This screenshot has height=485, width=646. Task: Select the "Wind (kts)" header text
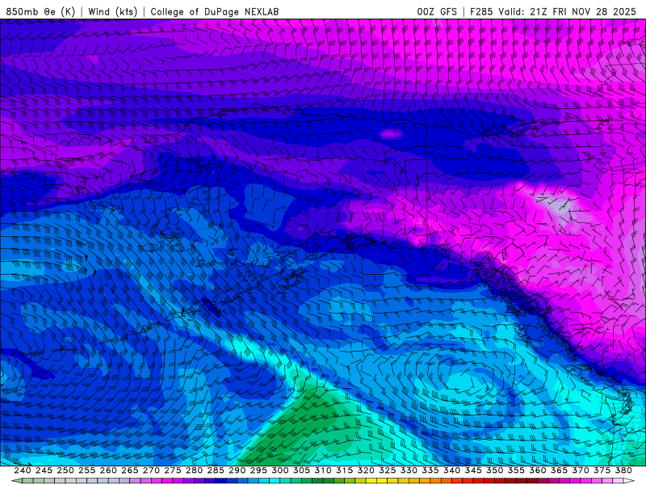coord(112,11)
